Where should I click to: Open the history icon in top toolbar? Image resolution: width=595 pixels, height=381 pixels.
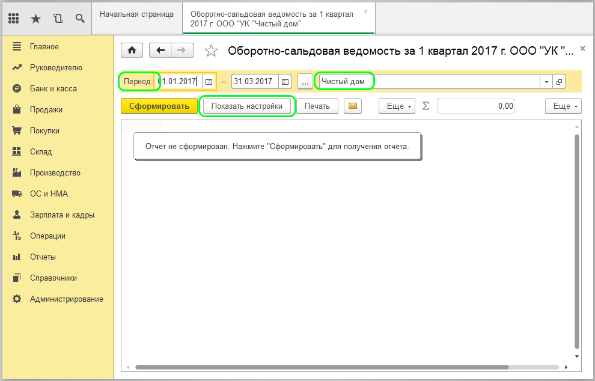click(x=58, y=19)
